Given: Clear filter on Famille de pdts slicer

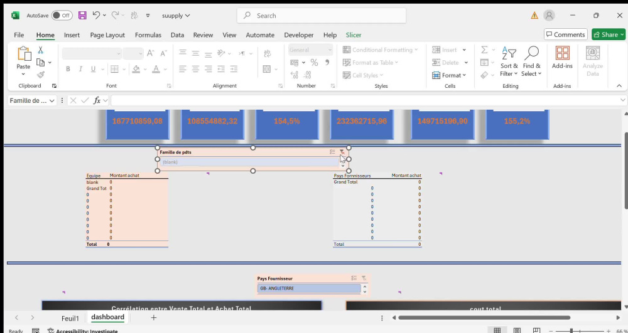Looking at the screenshot, I should coord(342,152).
